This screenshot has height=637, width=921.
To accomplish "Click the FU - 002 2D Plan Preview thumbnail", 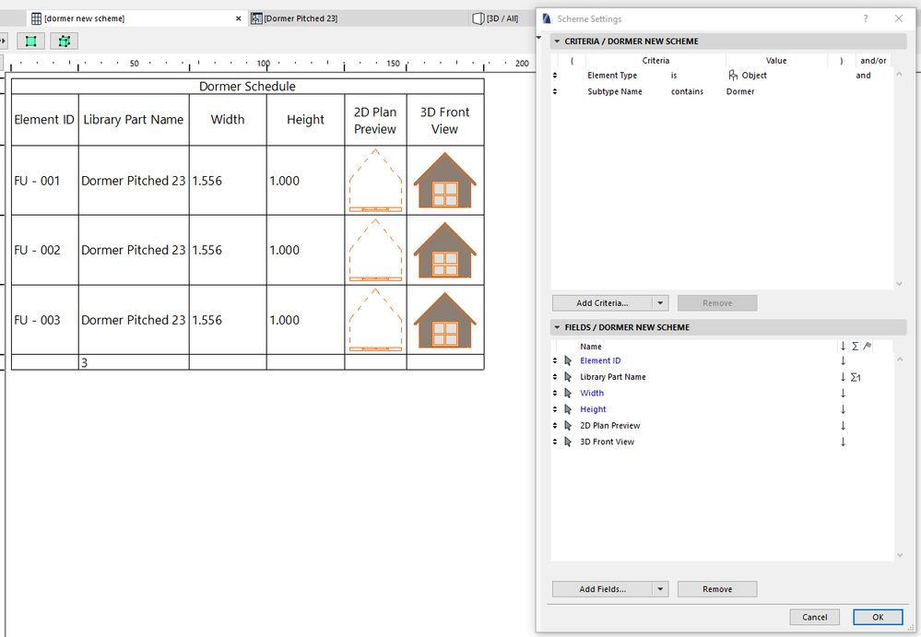I will click(375, 250).
